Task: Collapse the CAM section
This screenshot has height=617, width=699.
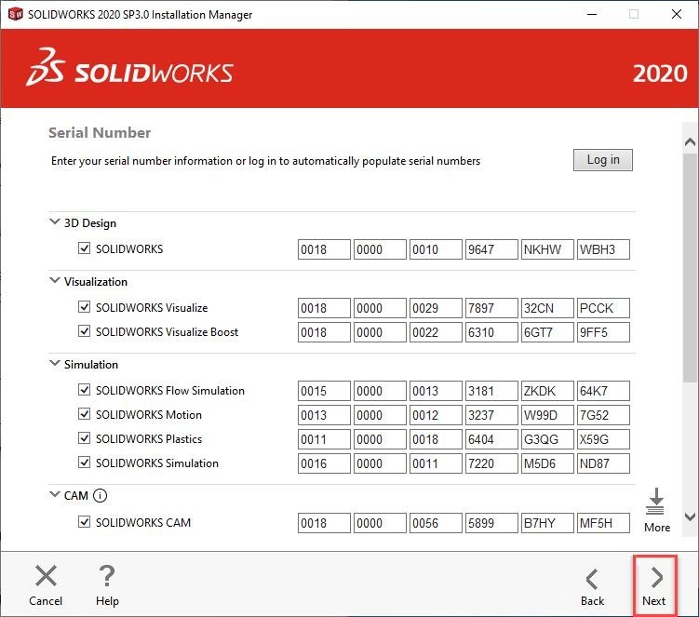Action: [x=54, y=494]
